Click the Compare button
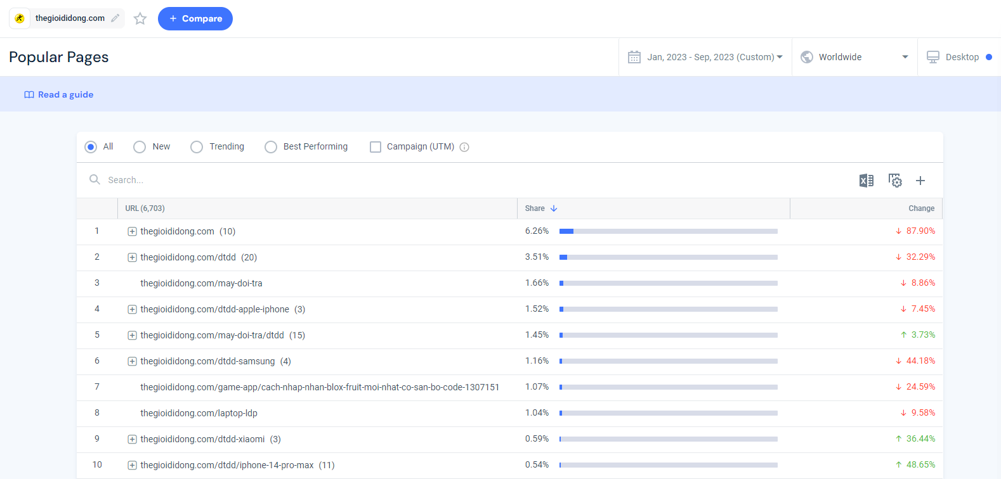 point(195,18)
